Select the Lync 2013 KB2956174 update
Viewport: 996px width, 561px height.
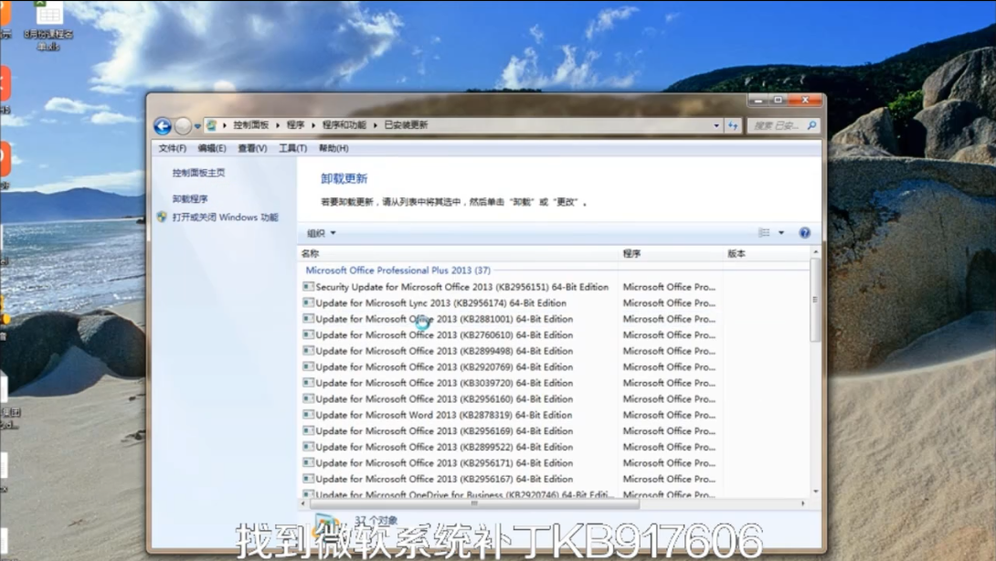point(440,303)
